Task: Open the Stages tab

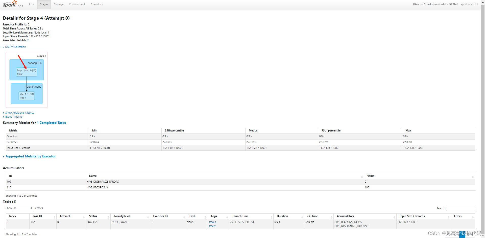Action: [44, 4]
